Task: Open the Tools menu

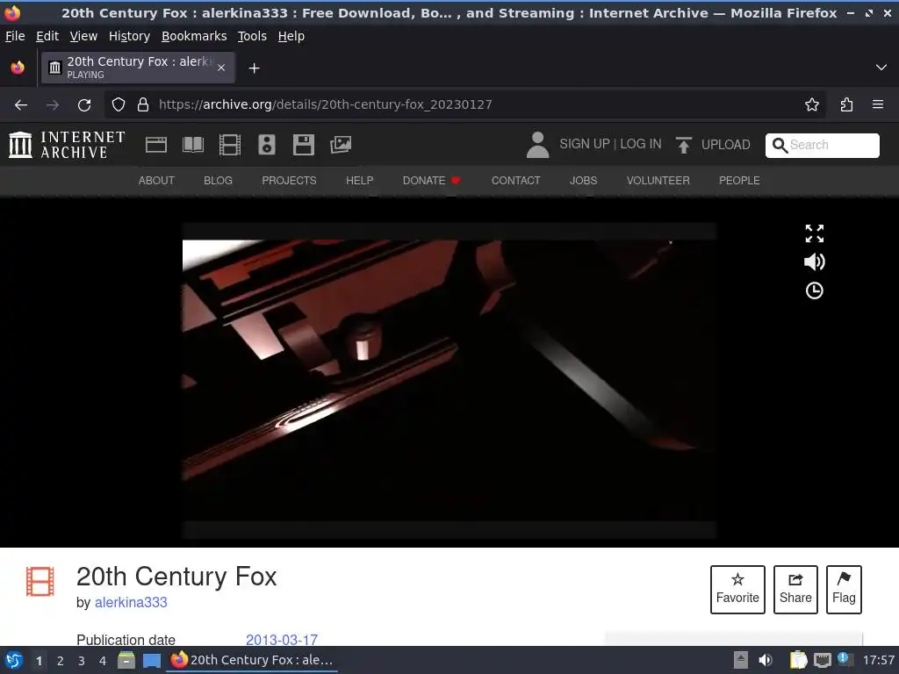Action: [252, 36]
